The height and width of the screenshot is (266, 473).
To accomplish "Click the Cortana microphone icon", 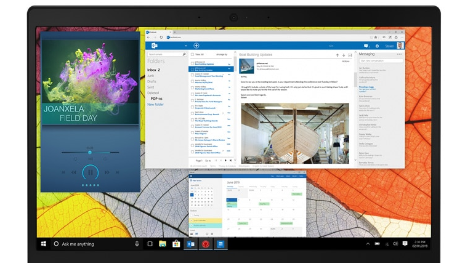I will coord(137,244).
